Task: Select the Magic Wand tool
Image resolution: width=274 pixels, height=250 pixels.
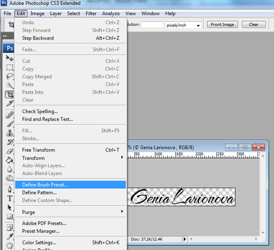Action: pyautogui.click(x=10, y=85)
